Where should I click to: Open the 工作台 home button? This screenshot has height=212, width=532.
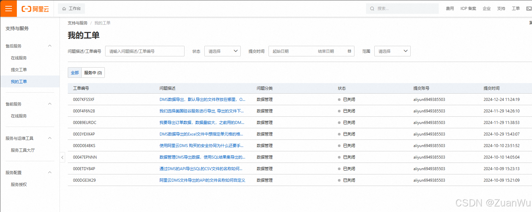pyautogui.click(x=71, y=9)
